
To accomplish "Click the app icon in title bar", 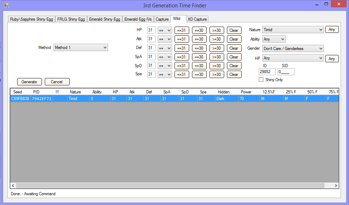I will tap(6, 5).
